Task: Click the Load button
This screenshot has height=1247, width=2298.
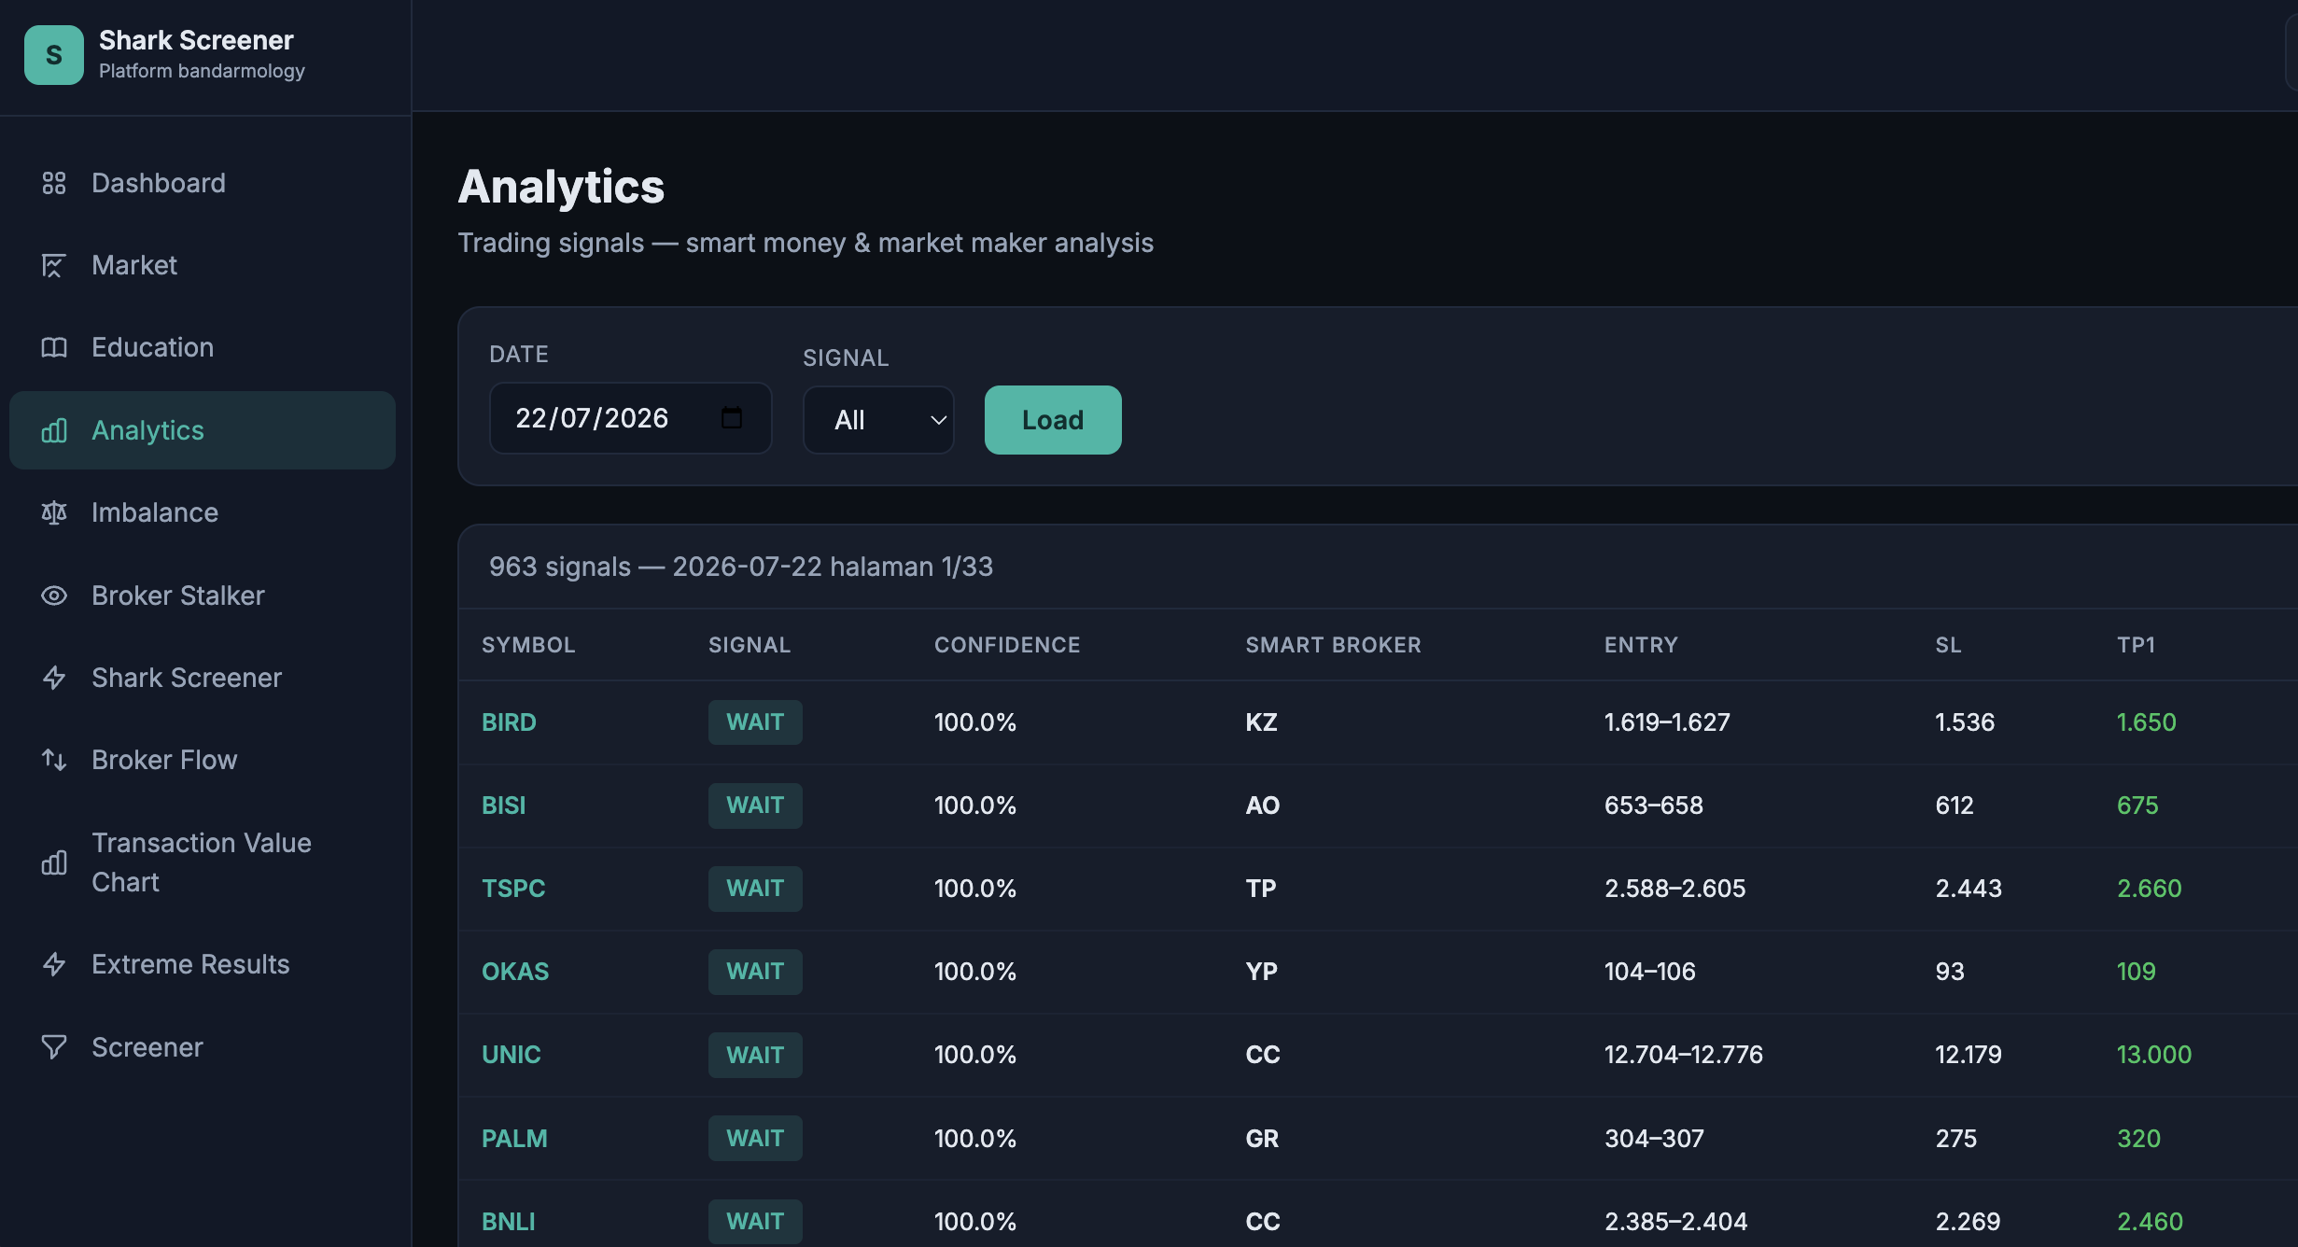Action: [x=1053, y=420]
